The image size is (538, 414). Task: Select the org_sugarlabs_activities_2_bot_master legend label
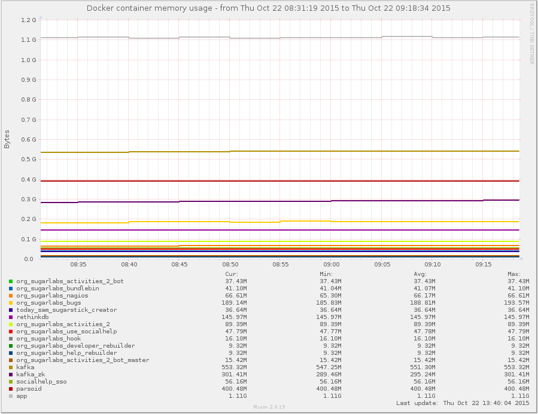[x=83, y=360]
